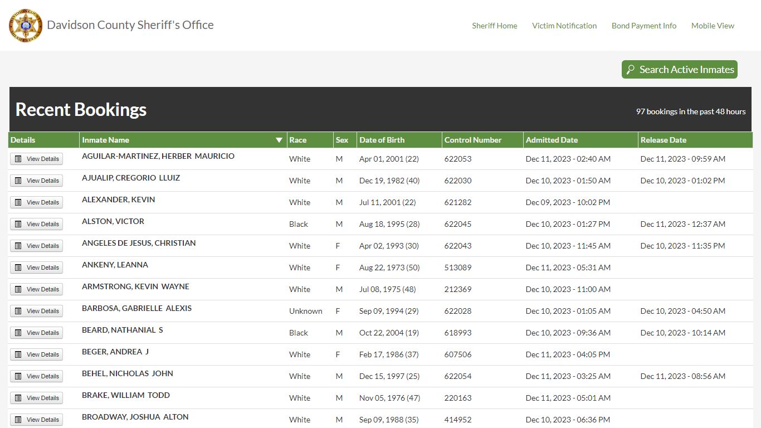This screenshot has height=428, width=761.
Task: Click inmate name BROADWAY, JOSHUA ALTON
Action: [135, 417]
